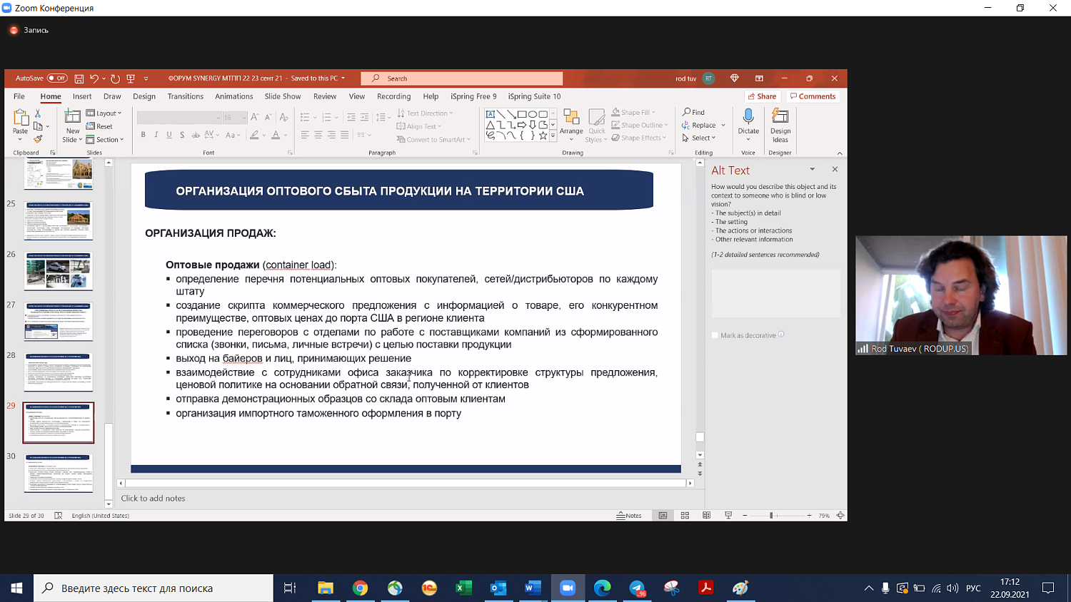Click to add notes field
1071x602 pixels.
[153, 499]
